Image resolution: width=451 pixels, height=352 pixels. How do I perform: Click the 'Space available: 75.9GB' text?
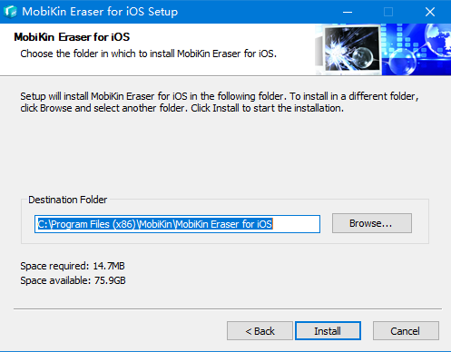[73, 280]
